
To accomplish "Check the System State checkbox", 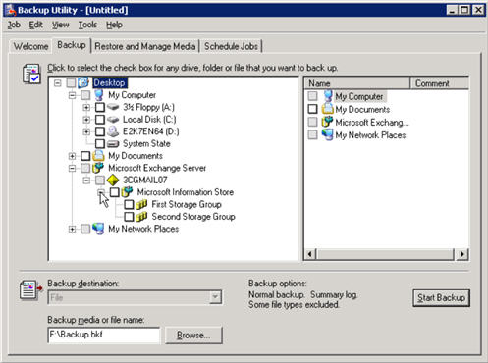I will [100, 143].
